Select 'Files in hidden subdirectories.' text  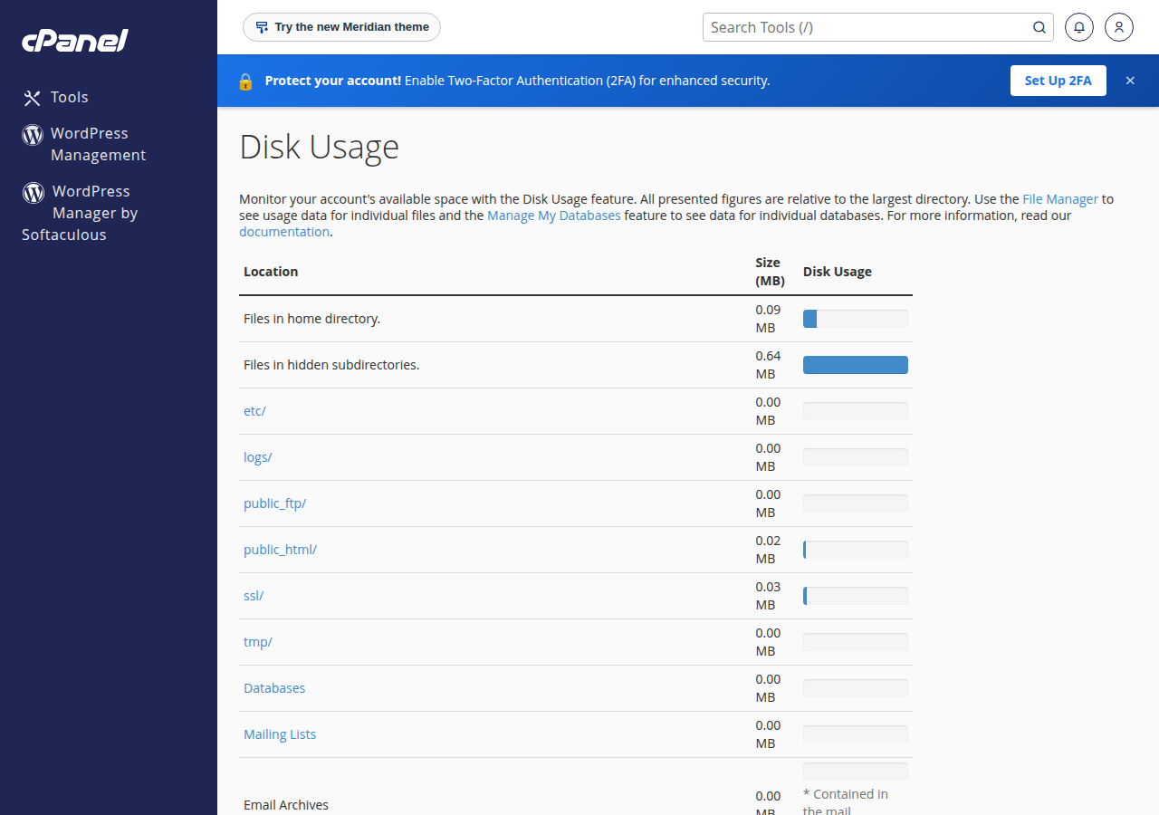[331, 365]
